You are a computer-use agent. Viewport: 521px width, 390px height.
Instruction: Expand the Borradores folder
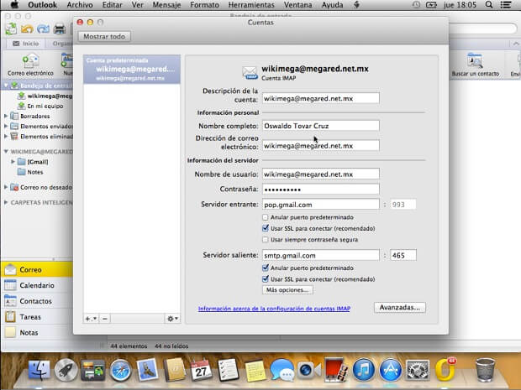click(6, 117)
